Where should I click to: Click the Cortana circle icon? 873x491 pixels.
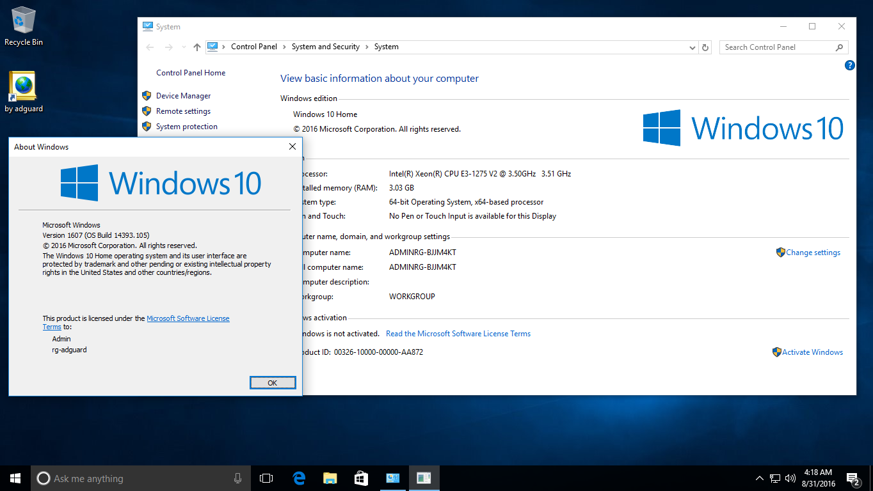click(x=43, y=478)
